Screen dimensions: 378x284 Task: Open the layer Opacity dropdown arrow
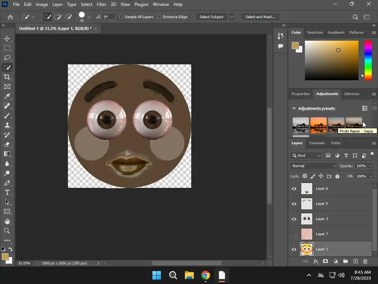point(371,166)
